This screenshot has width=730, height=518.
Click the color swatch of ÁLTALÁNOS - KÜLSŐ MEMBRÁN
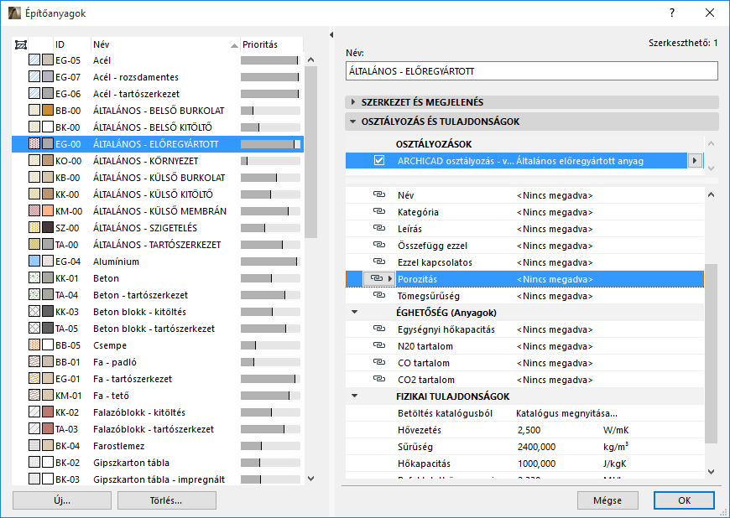click(x=48, y=210)
